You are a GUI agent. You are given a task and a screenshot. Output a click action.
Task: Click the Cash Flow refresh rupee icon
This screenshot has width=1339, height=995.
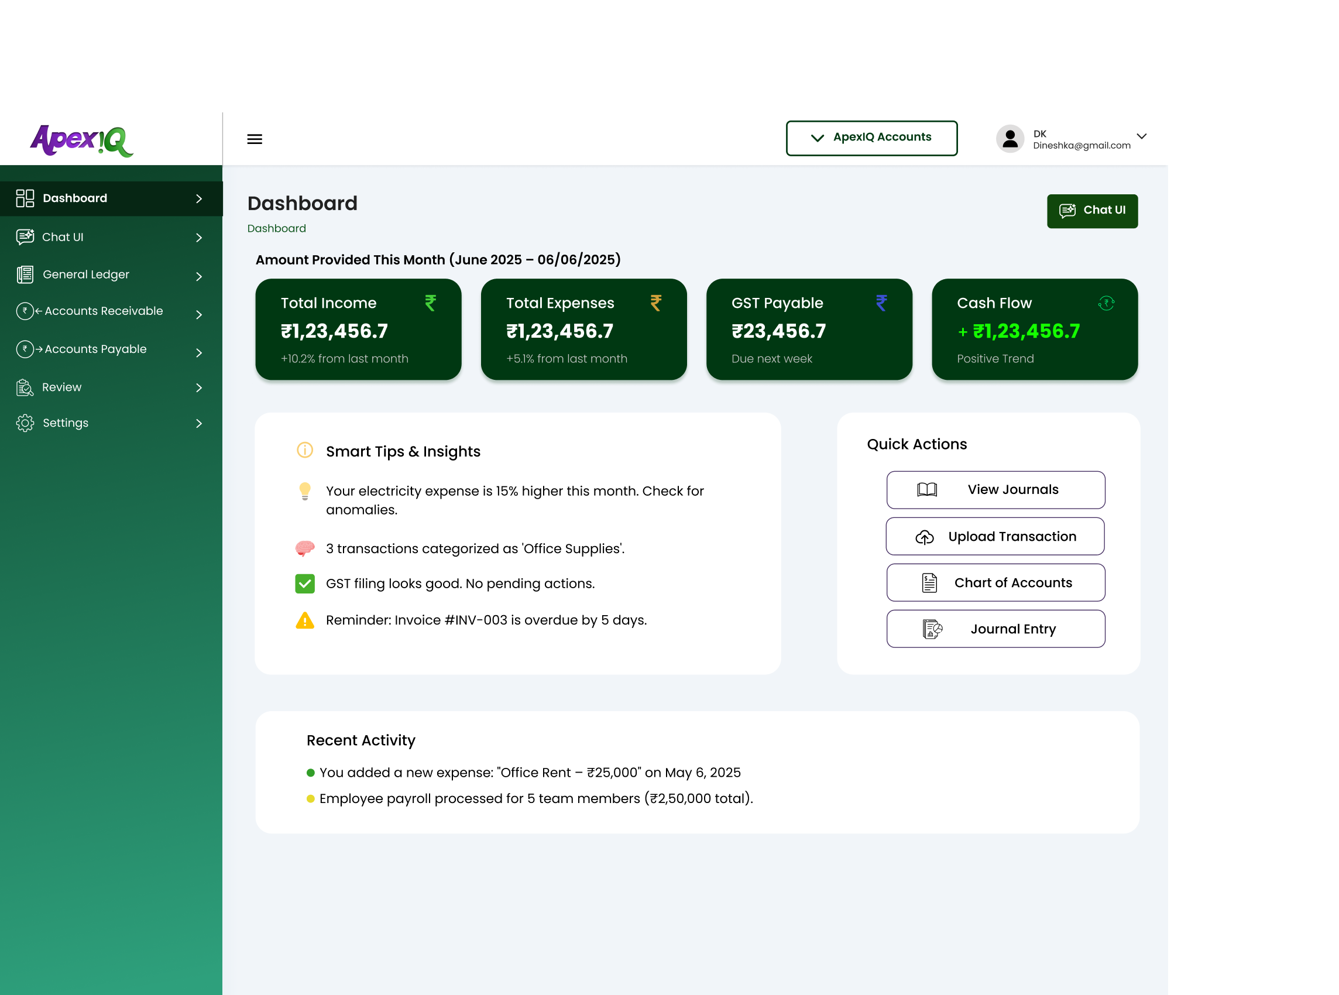pos(1106,303)
